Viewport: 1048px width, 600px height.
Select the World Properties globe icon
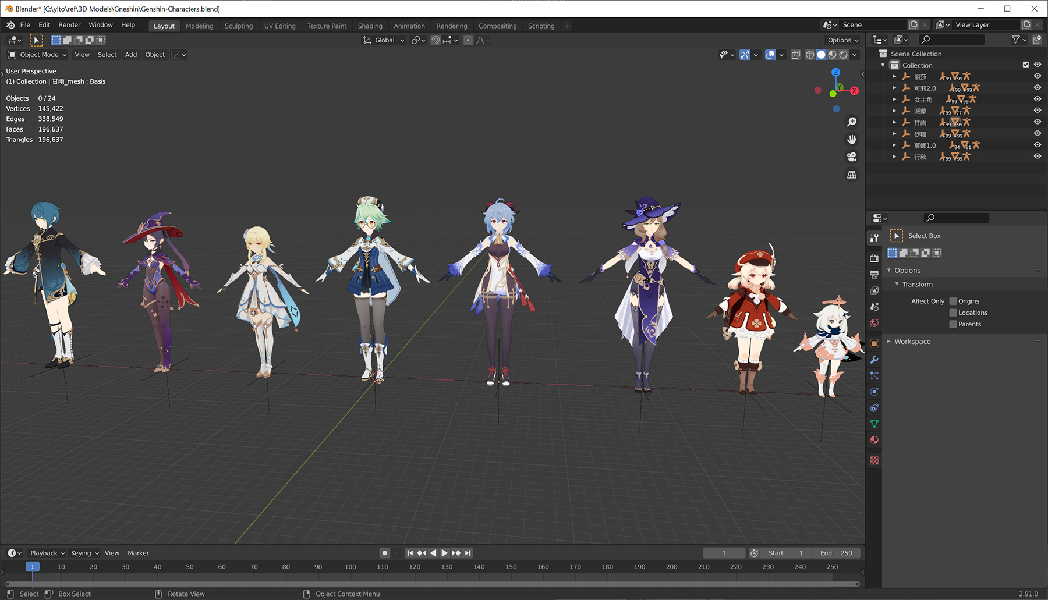click(874, 323)
